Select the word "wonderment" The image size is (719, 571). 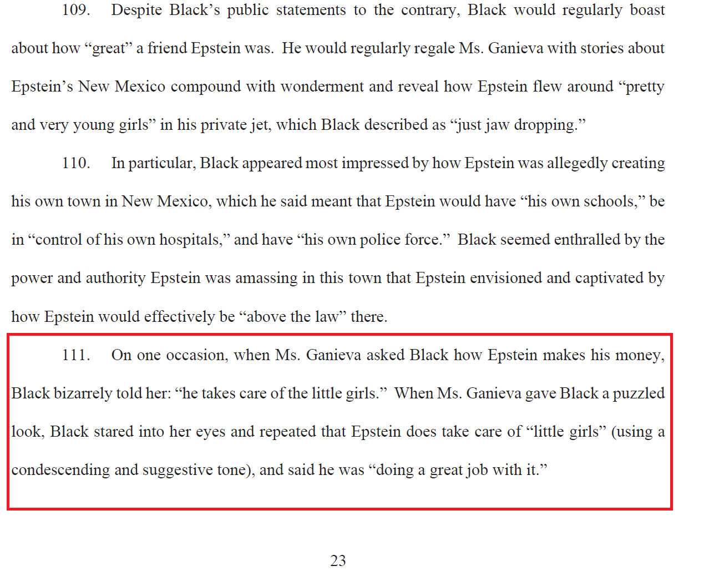[x=321, y=87]
